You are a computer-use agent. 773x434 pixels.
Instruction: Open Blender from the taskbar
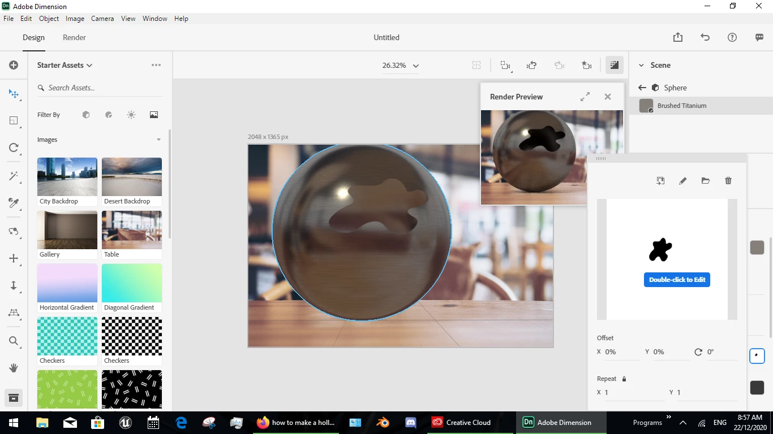coord(383,422)
